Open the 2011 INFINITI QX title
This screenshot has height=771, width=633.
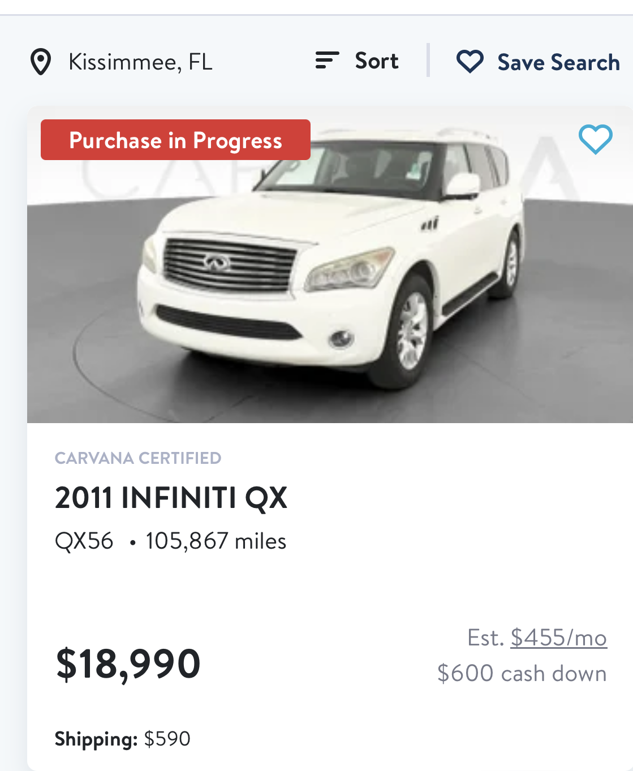[x=171, y=498]
